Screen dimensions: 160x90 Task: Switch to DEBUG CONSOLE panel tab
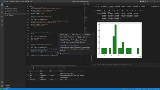coord(45,68)
